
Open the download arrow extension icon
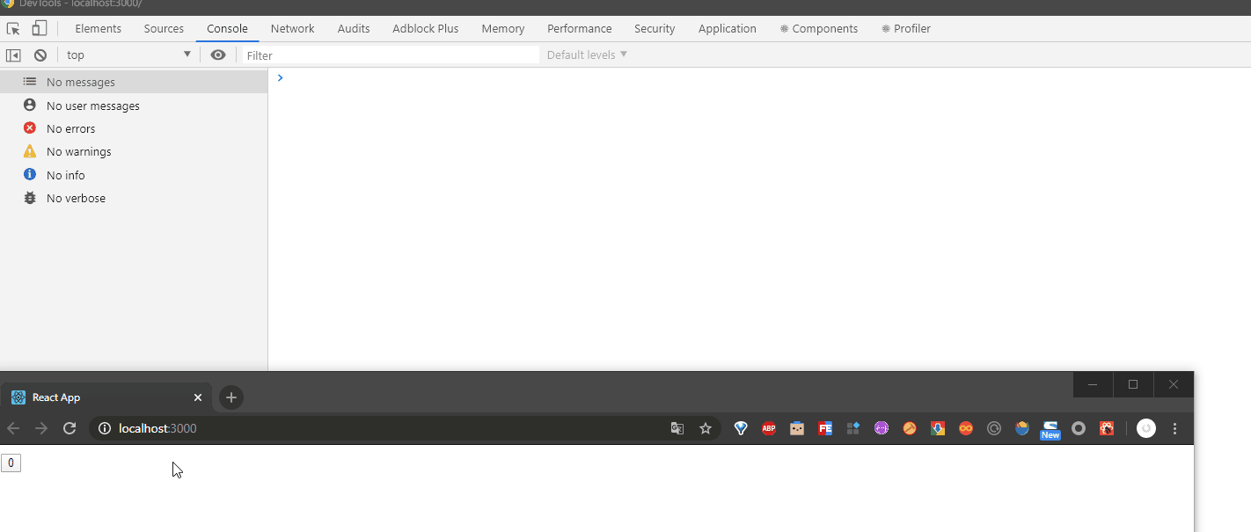tap(938, 428)
